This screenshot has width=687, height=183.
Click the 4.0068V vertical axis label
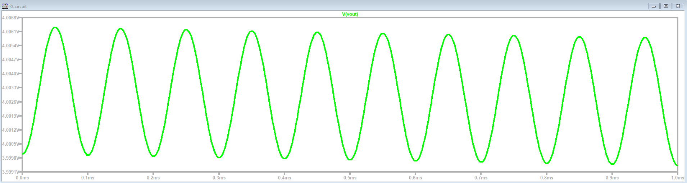pos(10,18)
